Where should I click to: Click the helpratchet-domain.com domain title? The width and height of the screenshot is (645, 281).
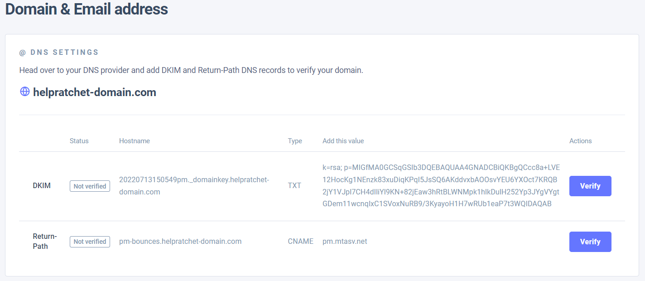(x=94, y=92)
